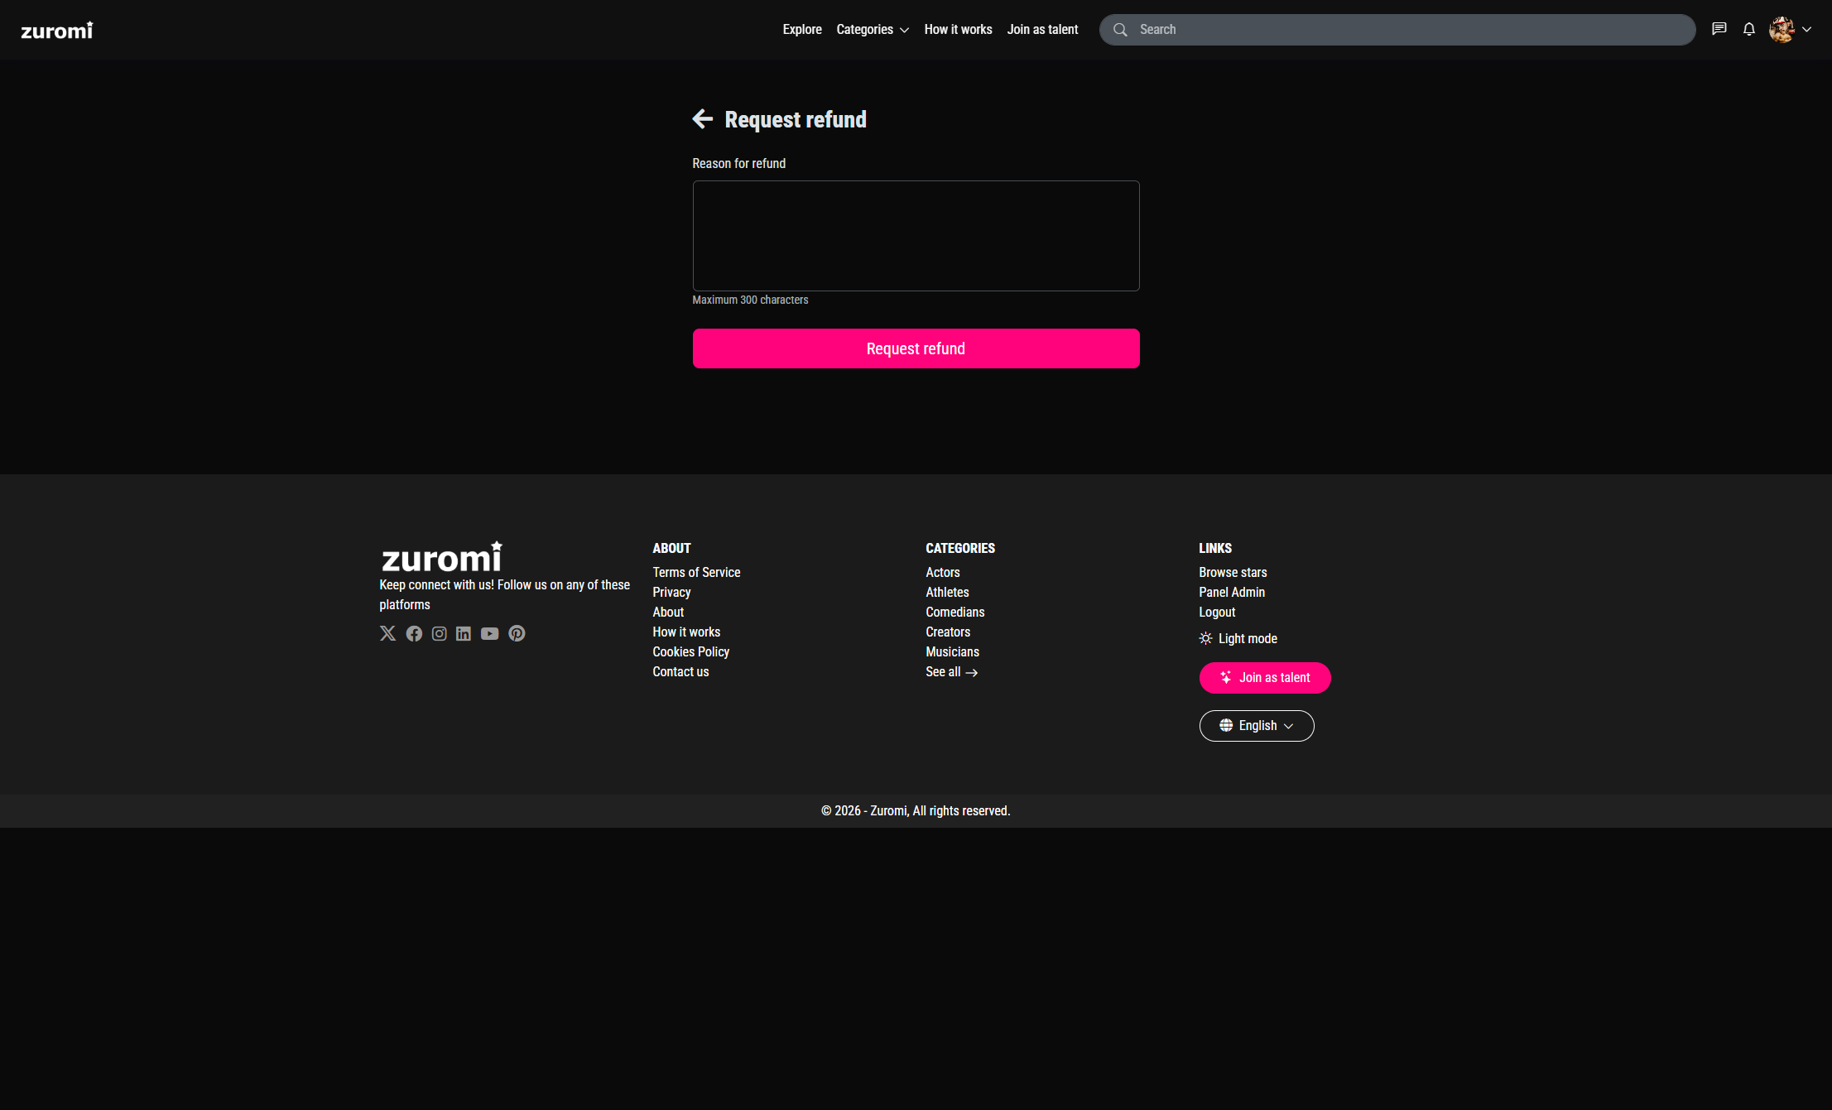The height and width of the screenshot is (1110, 1832).
Task: Click into the Reason for refund textarea
Action: point(916,236)
